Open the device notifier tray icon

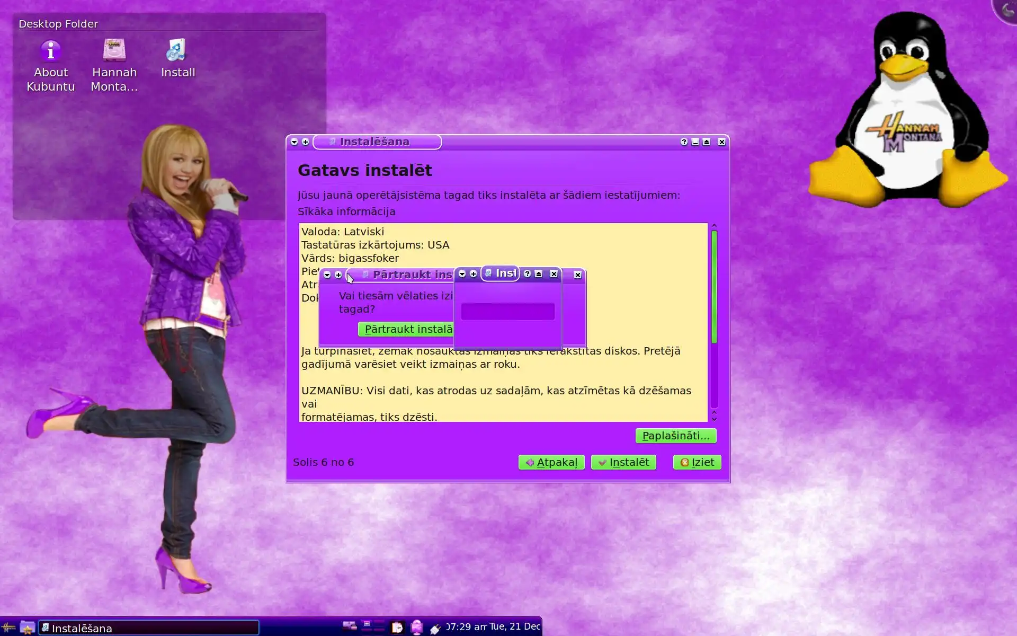(x=417, y=628)
